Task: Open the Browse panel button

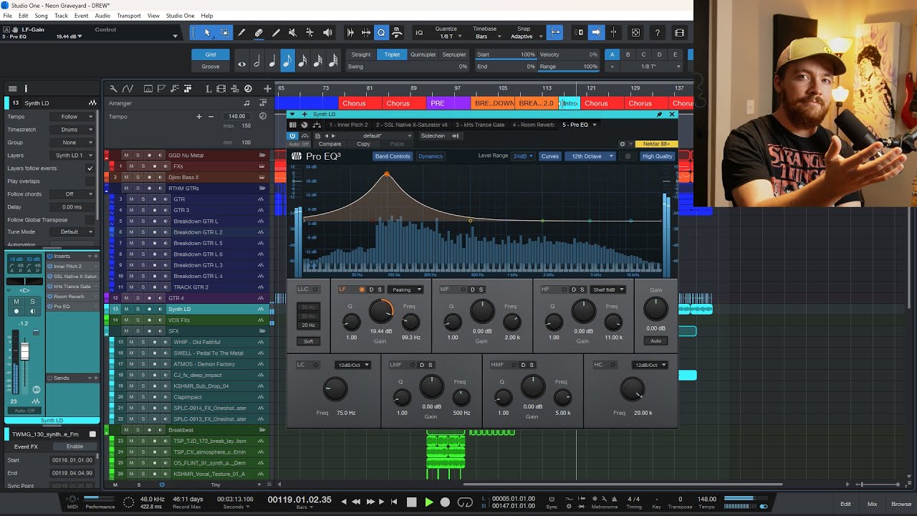Action: 901,504
